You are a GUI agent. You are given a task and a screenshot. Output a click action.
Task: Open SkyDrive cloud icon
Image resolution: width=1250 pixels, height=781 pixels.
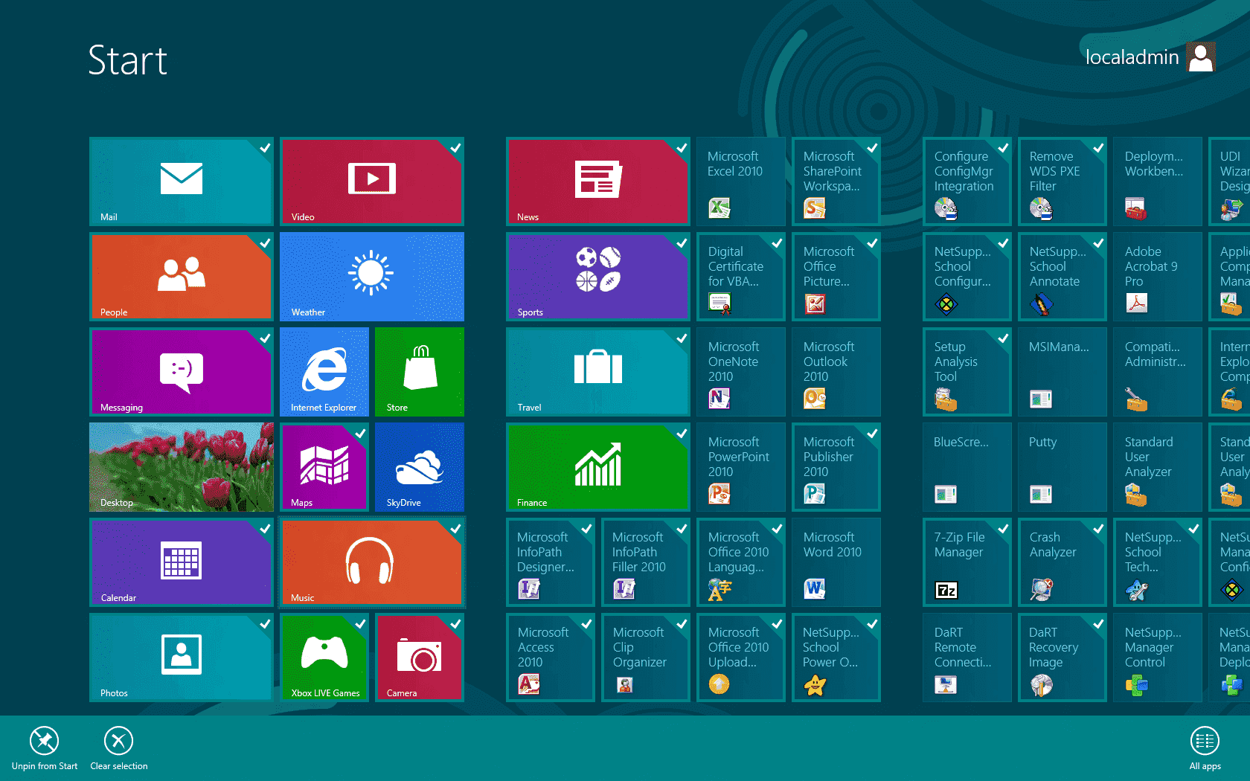pyautogui.click(x=420, y=467)
